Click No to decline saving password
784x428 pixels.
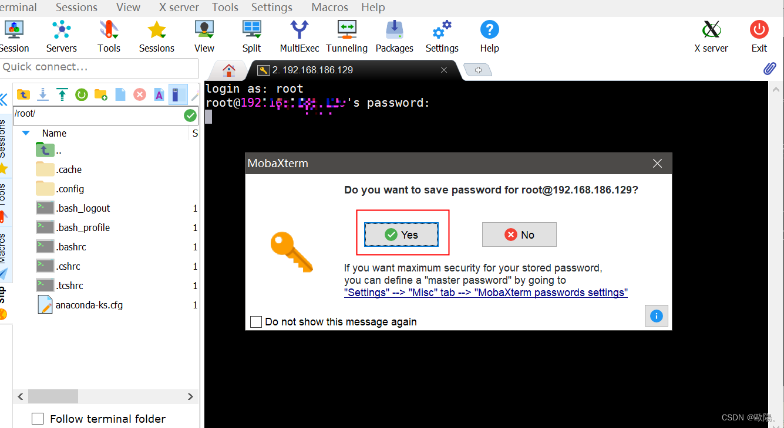coord(519,235)
